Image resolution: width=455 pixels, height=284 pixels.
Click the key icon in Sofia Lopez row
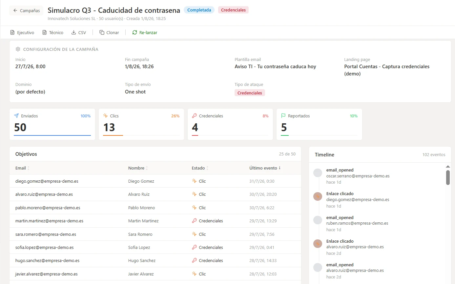point(194,247)
